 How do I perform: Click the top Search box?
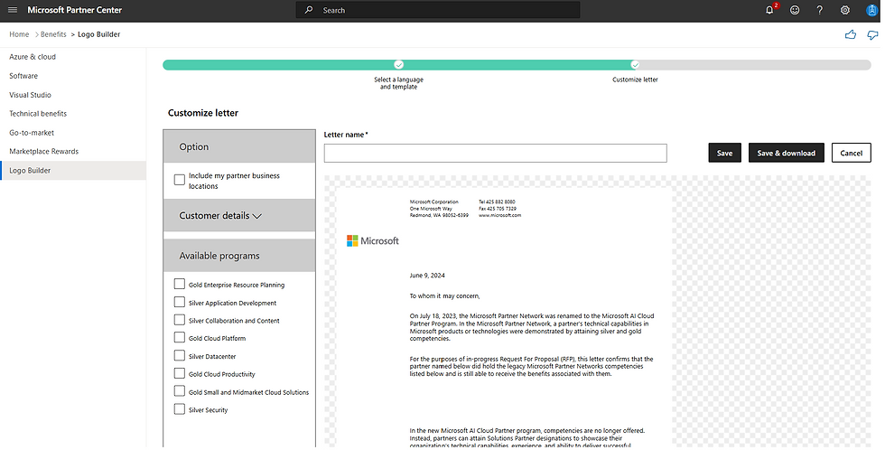(x=437, y=10)
